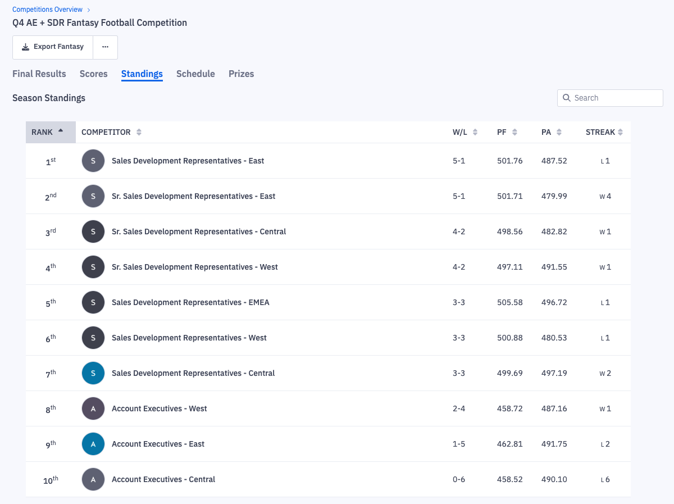Click the Search standings input field
The image size is (674, 504).
[x=615, y=98]
